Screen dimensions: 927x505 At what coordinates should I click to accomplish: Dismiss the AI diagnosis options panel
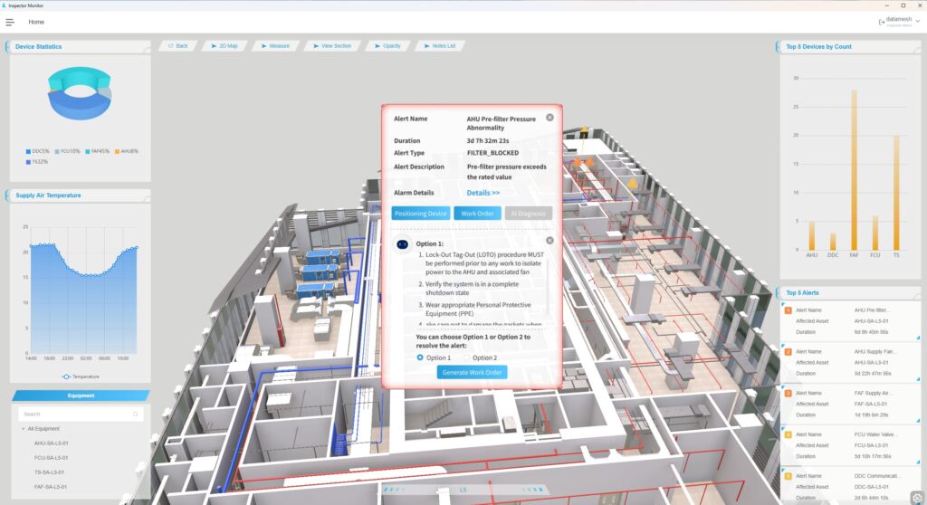coord(550,241)
